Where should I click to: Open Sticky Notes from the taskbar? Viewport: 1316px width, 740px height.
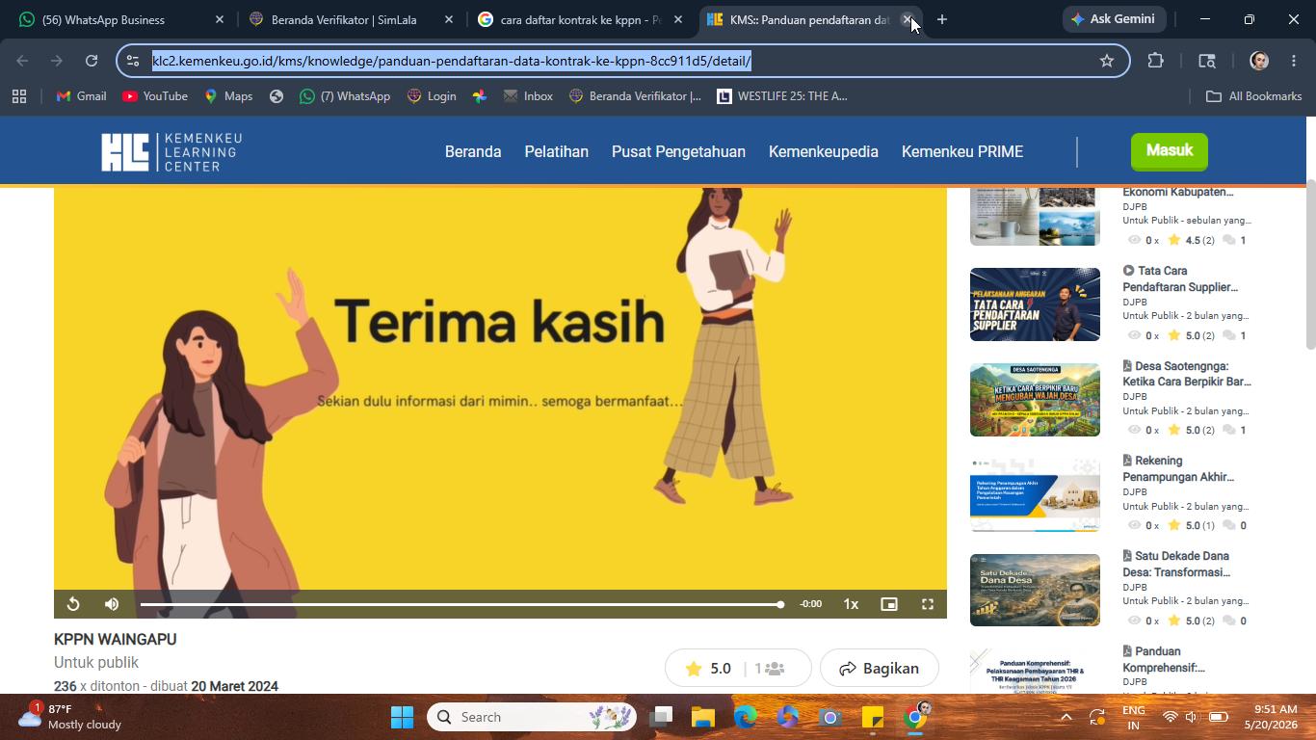click(x=873, y=717)
